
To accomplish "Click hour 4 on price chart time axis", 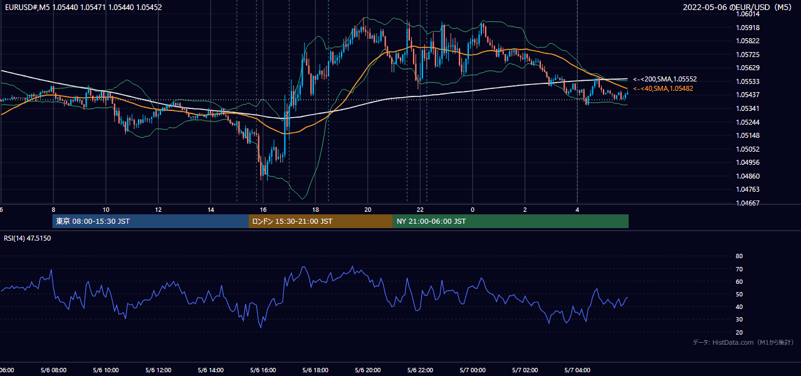I will pos(577,209).
